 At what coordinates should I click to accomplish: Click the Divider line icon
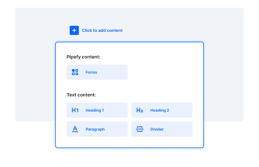(140, 129)
